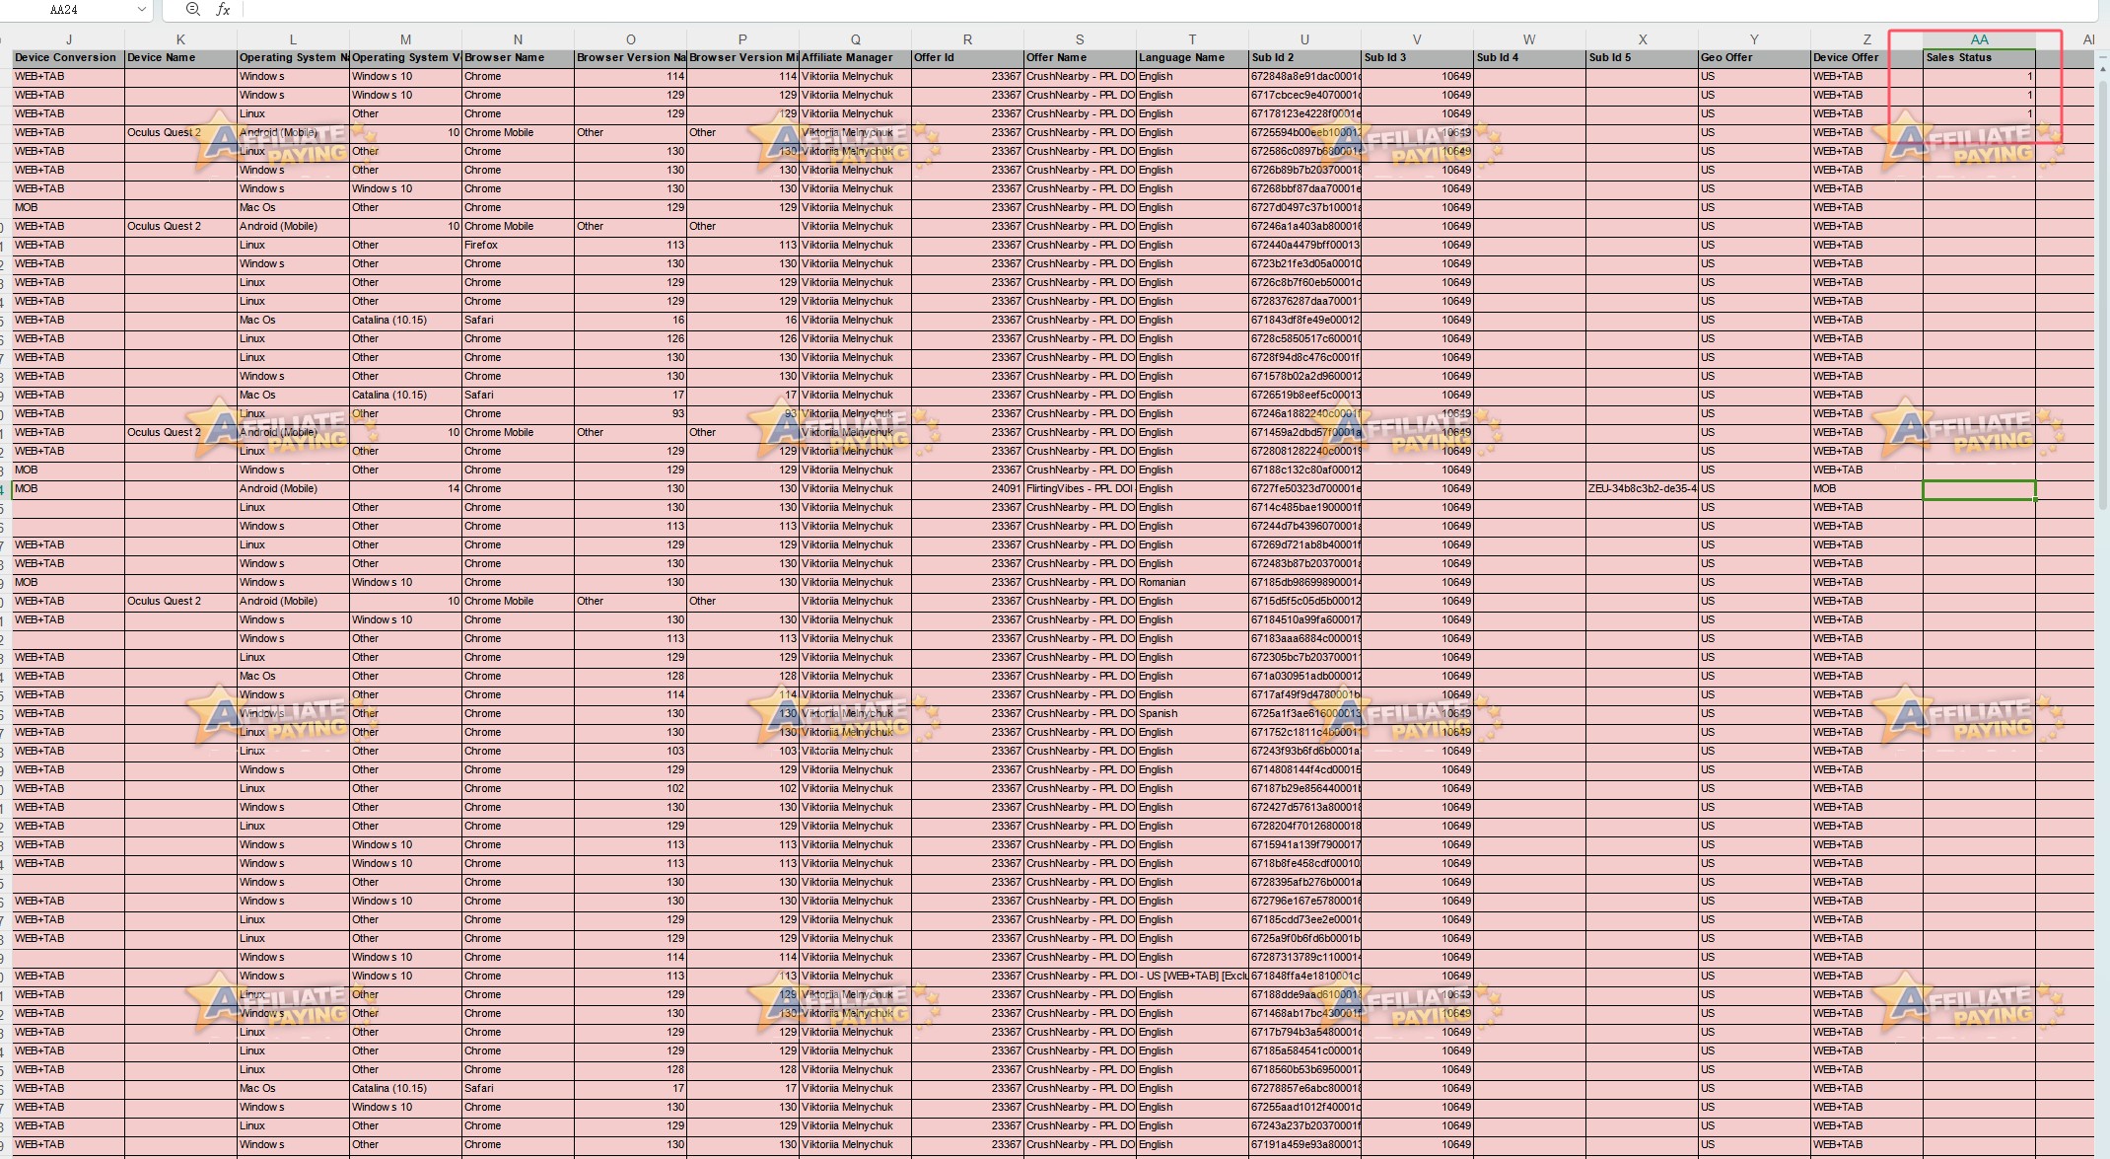Select column Q header
The width and height of the screenshot is (2110, 1159).
click(x=855, y=39)
